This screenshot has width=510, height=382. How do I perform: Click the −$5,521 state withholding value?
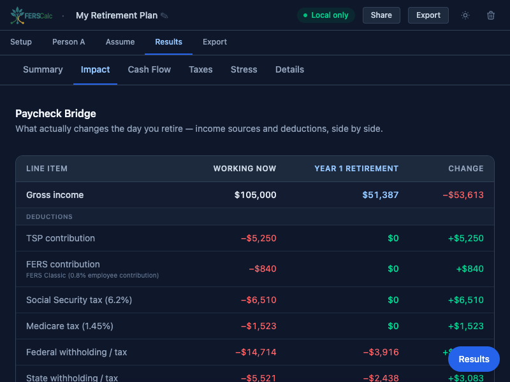(x=259, y=378)
